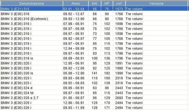Select the 325 i row dated 09.83 - 11.89
This screenshot has width=189, height=110.
(x=94, y=108)
